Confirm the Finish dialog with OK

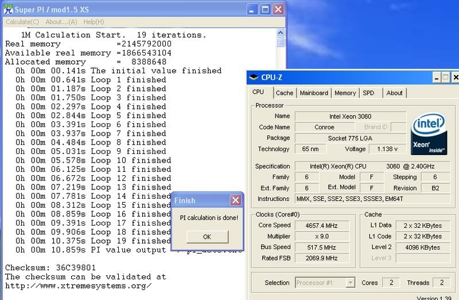point(207,236)
